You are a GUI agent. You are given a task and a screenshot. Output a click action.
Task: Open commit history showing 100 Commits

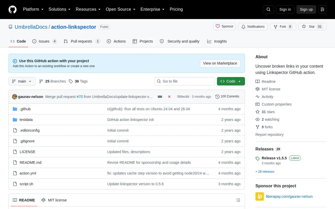(x=227, y=97)
